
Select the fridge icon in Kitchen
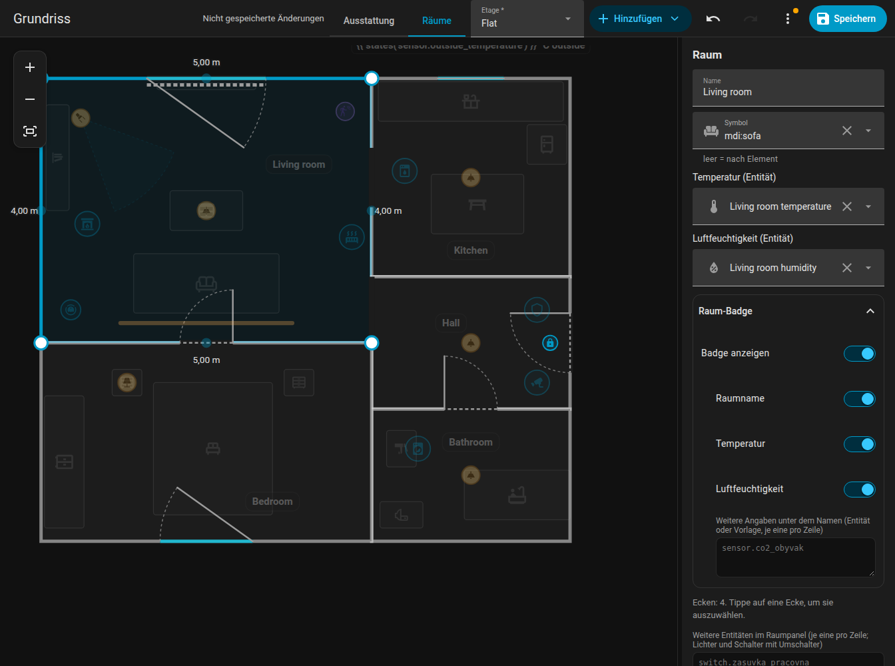click(x=547, y=144)
